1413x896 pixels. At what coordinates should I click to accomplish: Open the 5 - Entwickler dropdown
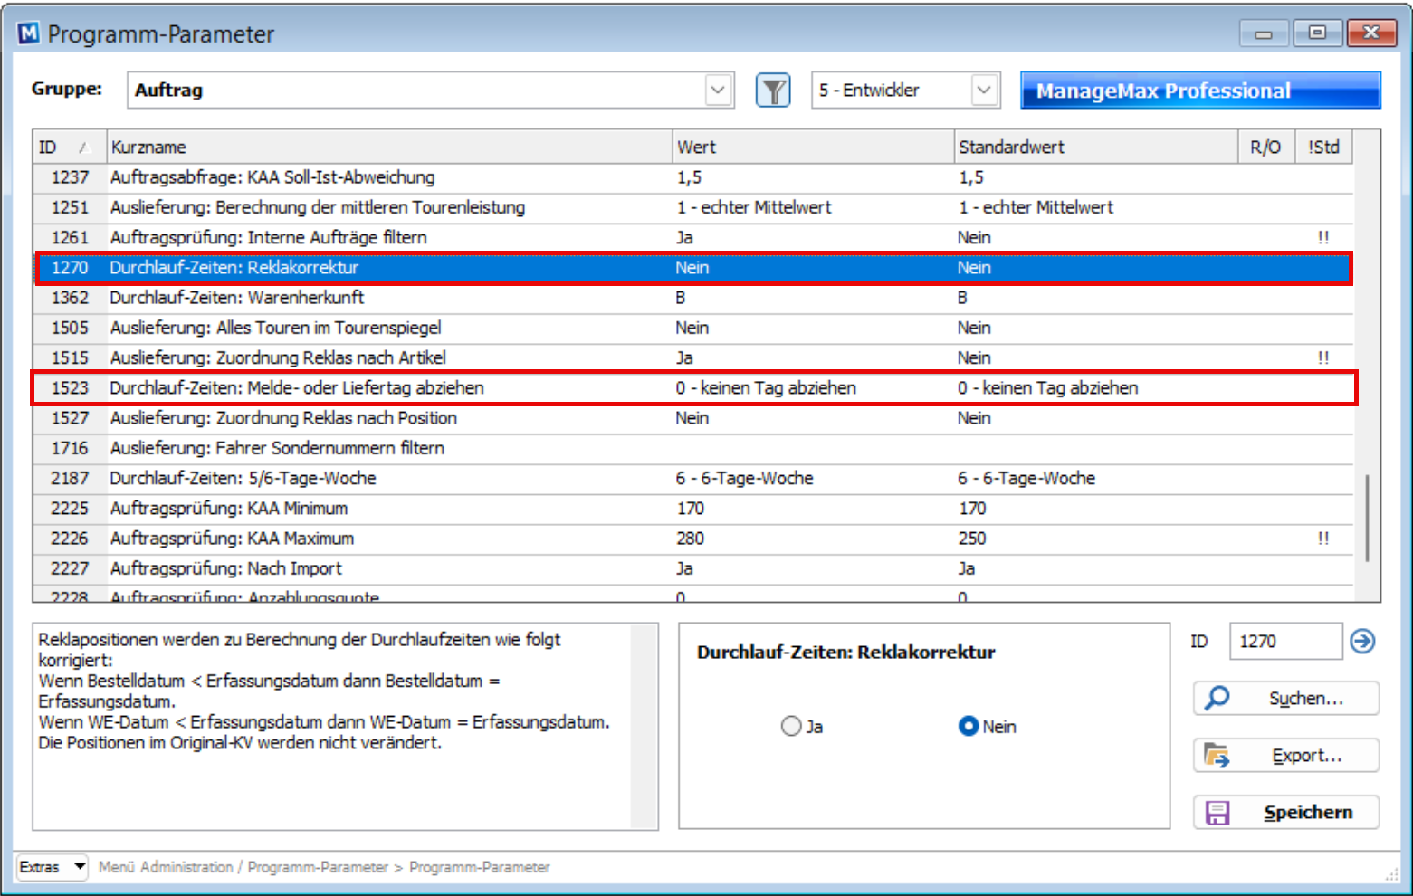point(905,91)
